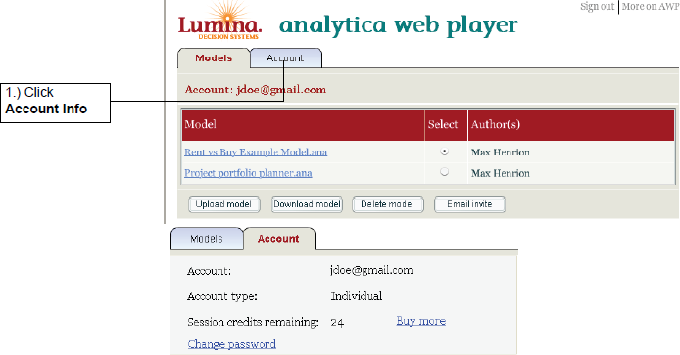Select the Project portfolio planner radio button
The height and width of the screenshot is (355, 680).
pos(444,172)
